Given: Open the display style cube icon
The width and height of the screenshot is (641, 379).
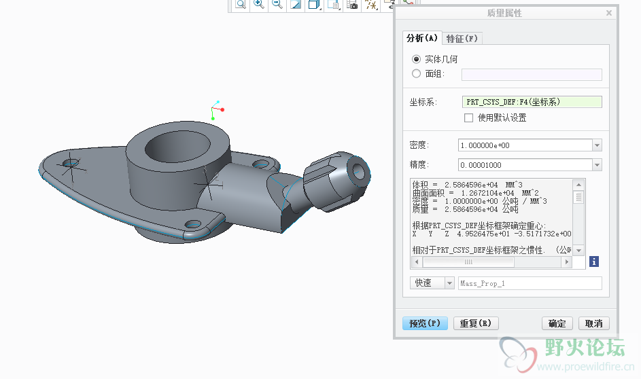Looking at the screenshot, I should 314,5.
